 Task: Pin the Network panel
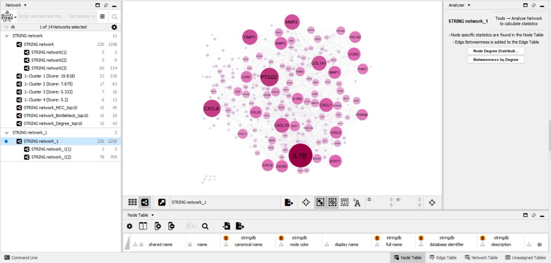click(x=106, y=5)
